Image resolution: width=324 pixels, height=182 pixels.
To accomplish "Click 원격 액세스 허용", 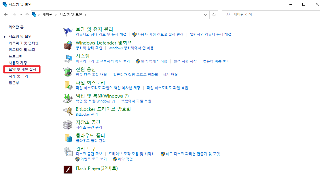I will (154, 61).
